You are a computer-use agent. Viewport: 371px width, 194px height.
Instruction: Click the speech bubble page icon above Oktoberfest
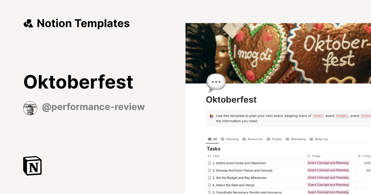[x=216, y=82]
